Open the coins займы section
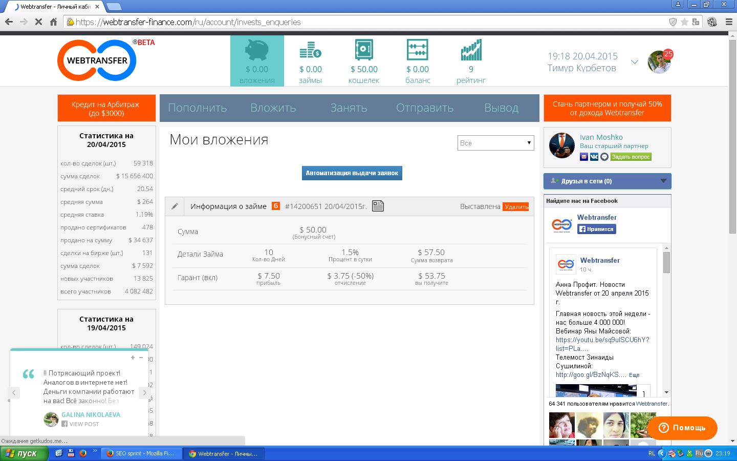Viewport: 737px width, 461px height. point(310,60)
